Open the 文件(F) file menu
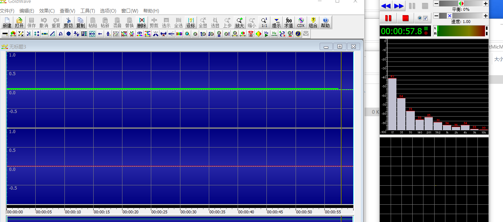This screenshot has width=503, height=222. (7, 11)
